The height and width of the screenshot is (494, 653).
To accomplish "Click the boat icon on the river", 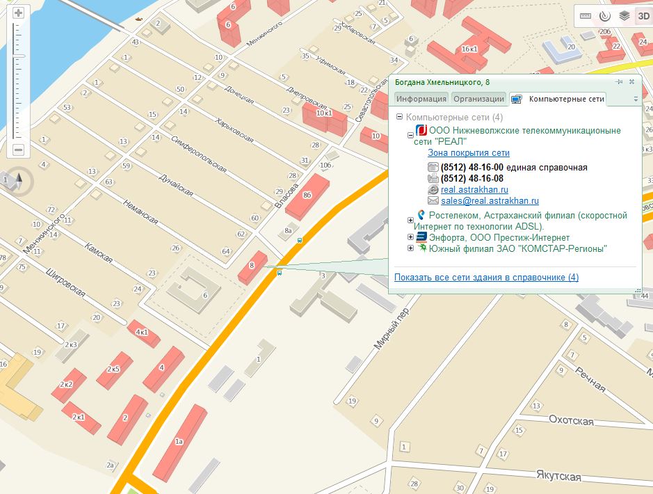I will click(138, 19).
